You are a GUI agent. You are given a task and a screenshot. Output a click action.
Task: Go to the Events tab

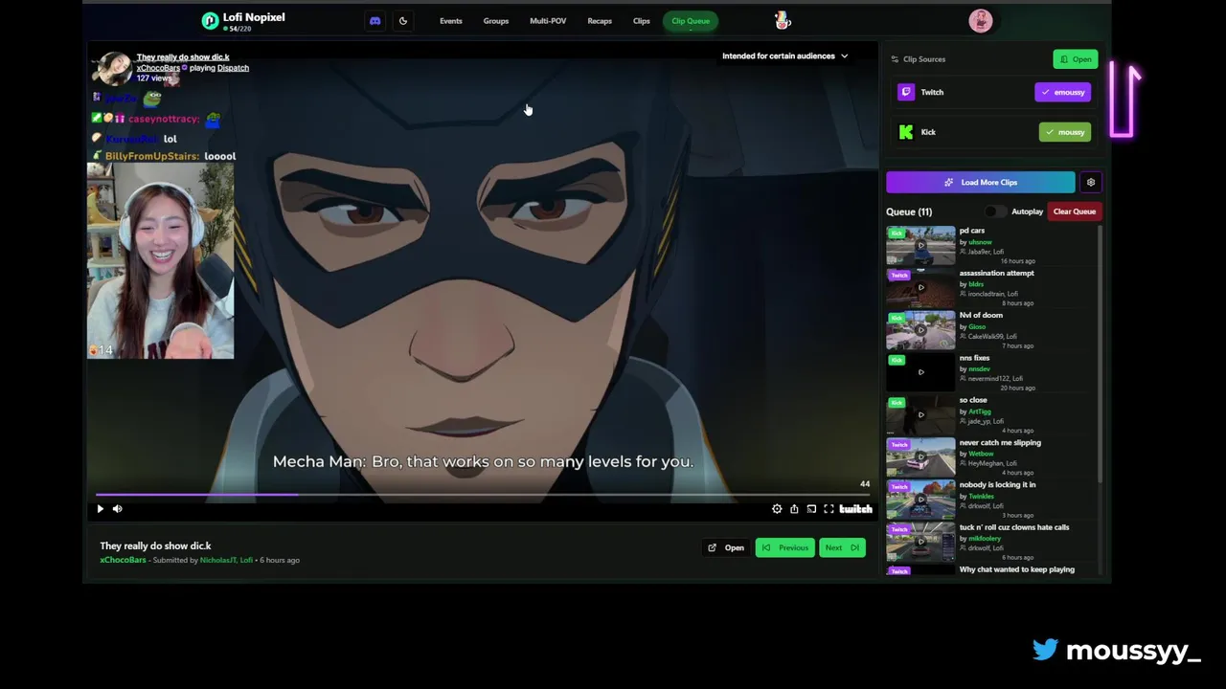click(x=450, y=21)
